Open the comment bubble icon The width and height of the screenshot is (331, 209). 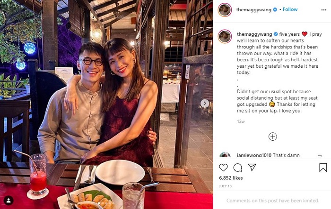238,168
